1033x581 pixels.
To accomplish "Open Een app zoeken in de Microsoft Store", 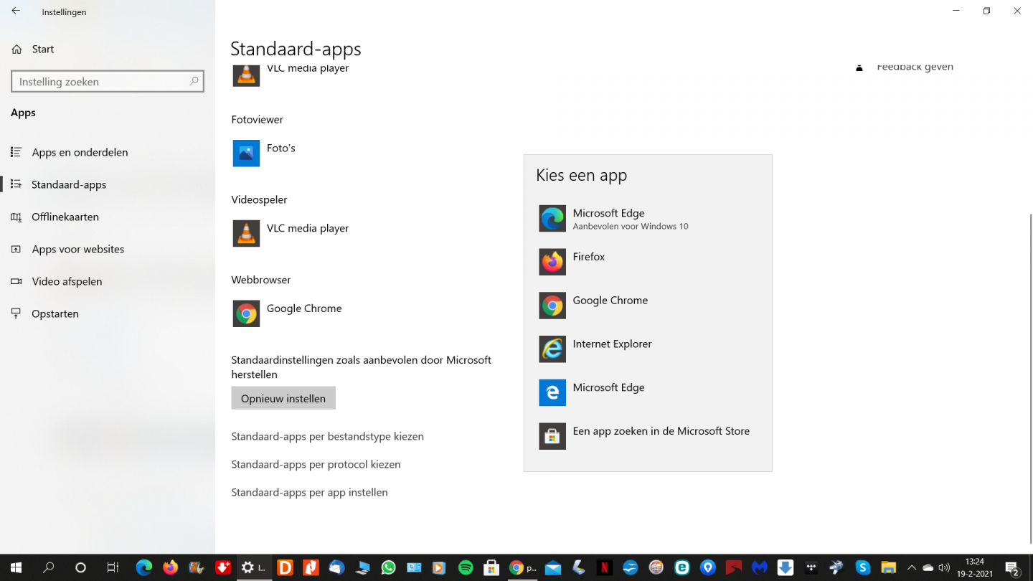I will click(648, 436).
